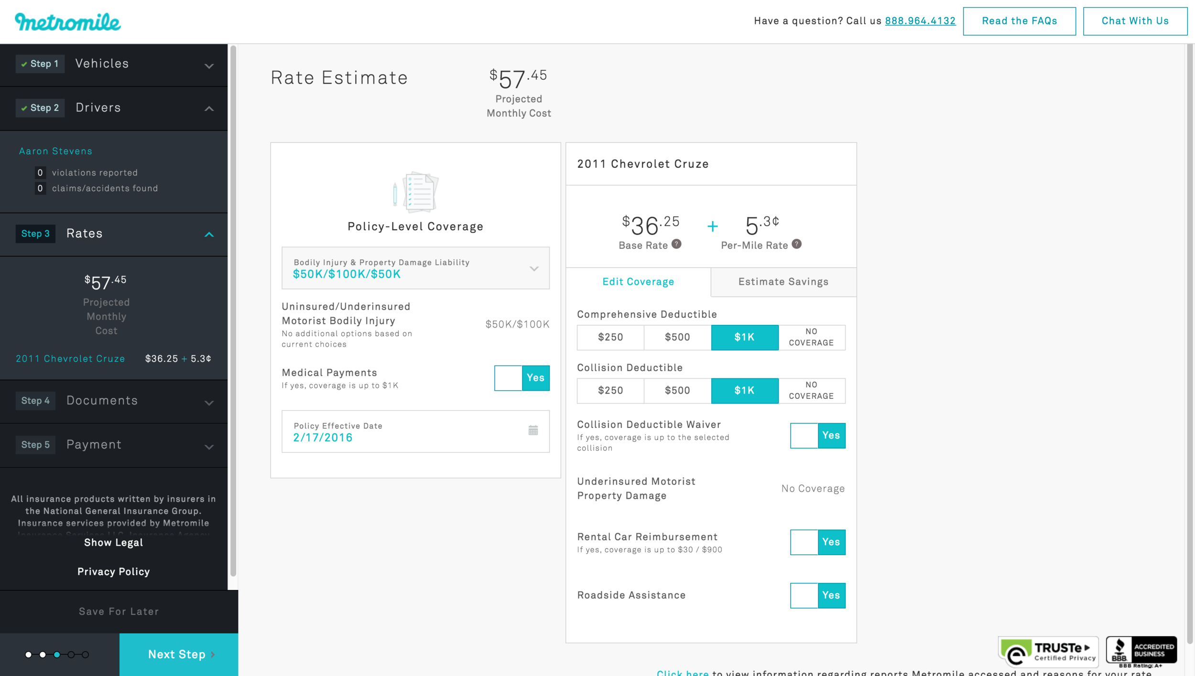The width and height of the screenshot is (1195, 676).
Task: Click the Per-Mile Rate help question mark icon
Action: click(x=795, y=244)
